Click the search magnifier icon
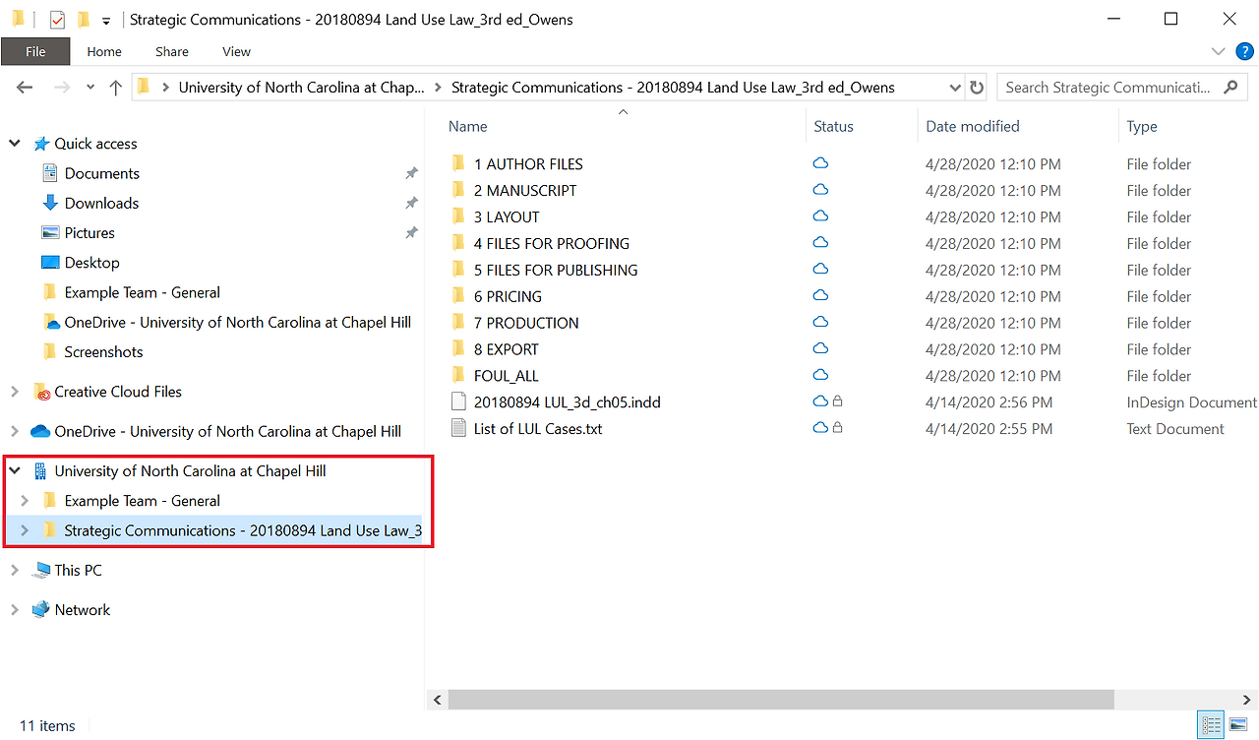1259x740 pixels. 1230,88
